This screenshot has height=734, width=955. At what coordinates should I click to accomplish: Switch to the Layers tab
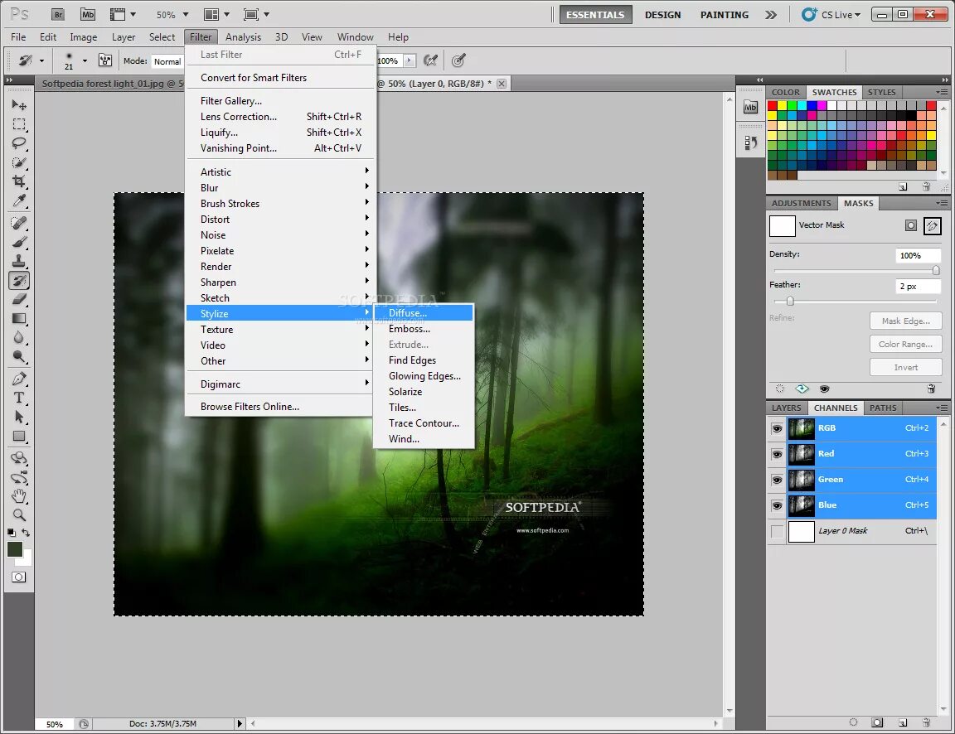point(786,408)
